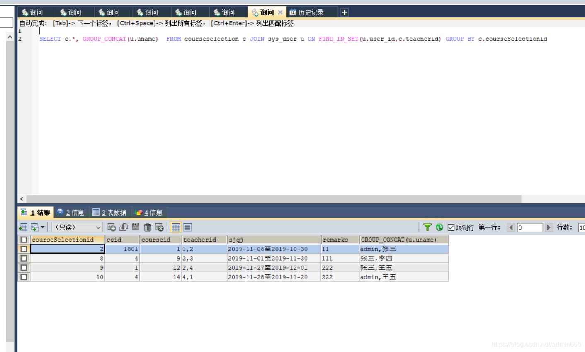Click the editor horizontal scrollbar thumb
The width and height of the screenshot is (585, 352).
click(x=274, y=199)
